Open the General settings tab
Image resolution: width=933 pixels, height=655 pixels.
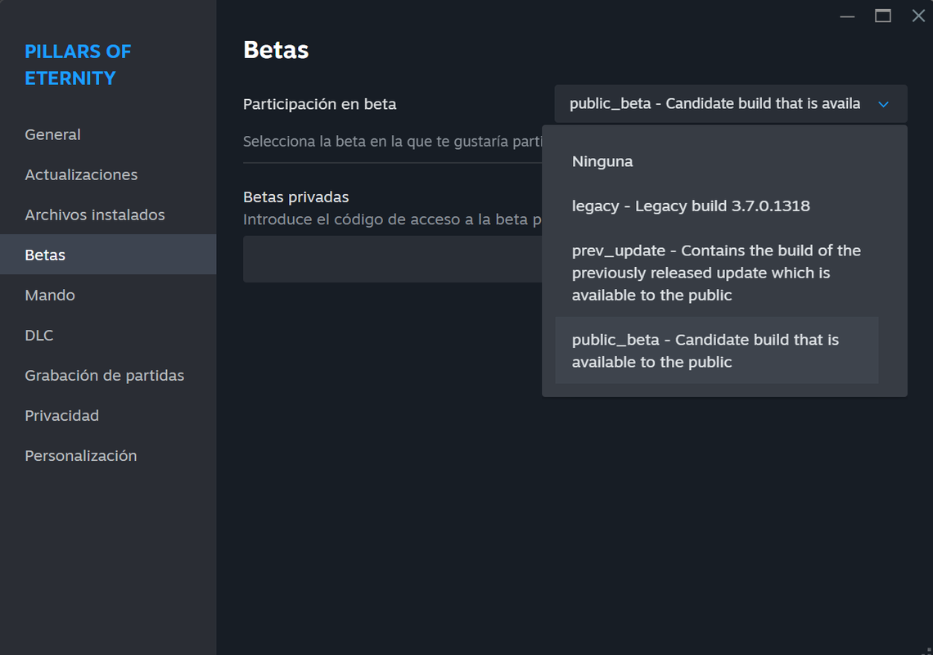[52, 134]
